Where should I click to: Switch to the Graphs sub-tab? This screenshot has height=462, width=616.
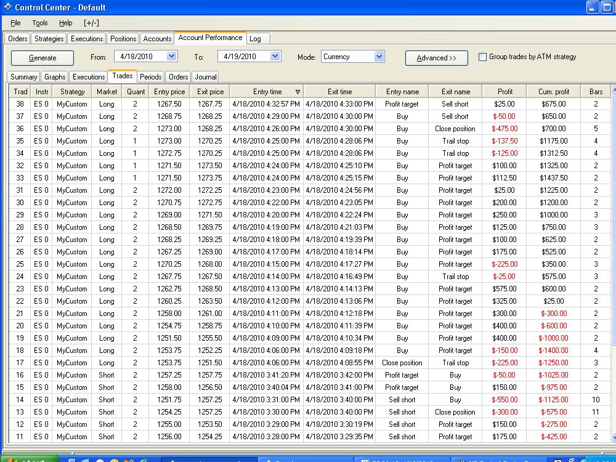(x=55, y=77)
